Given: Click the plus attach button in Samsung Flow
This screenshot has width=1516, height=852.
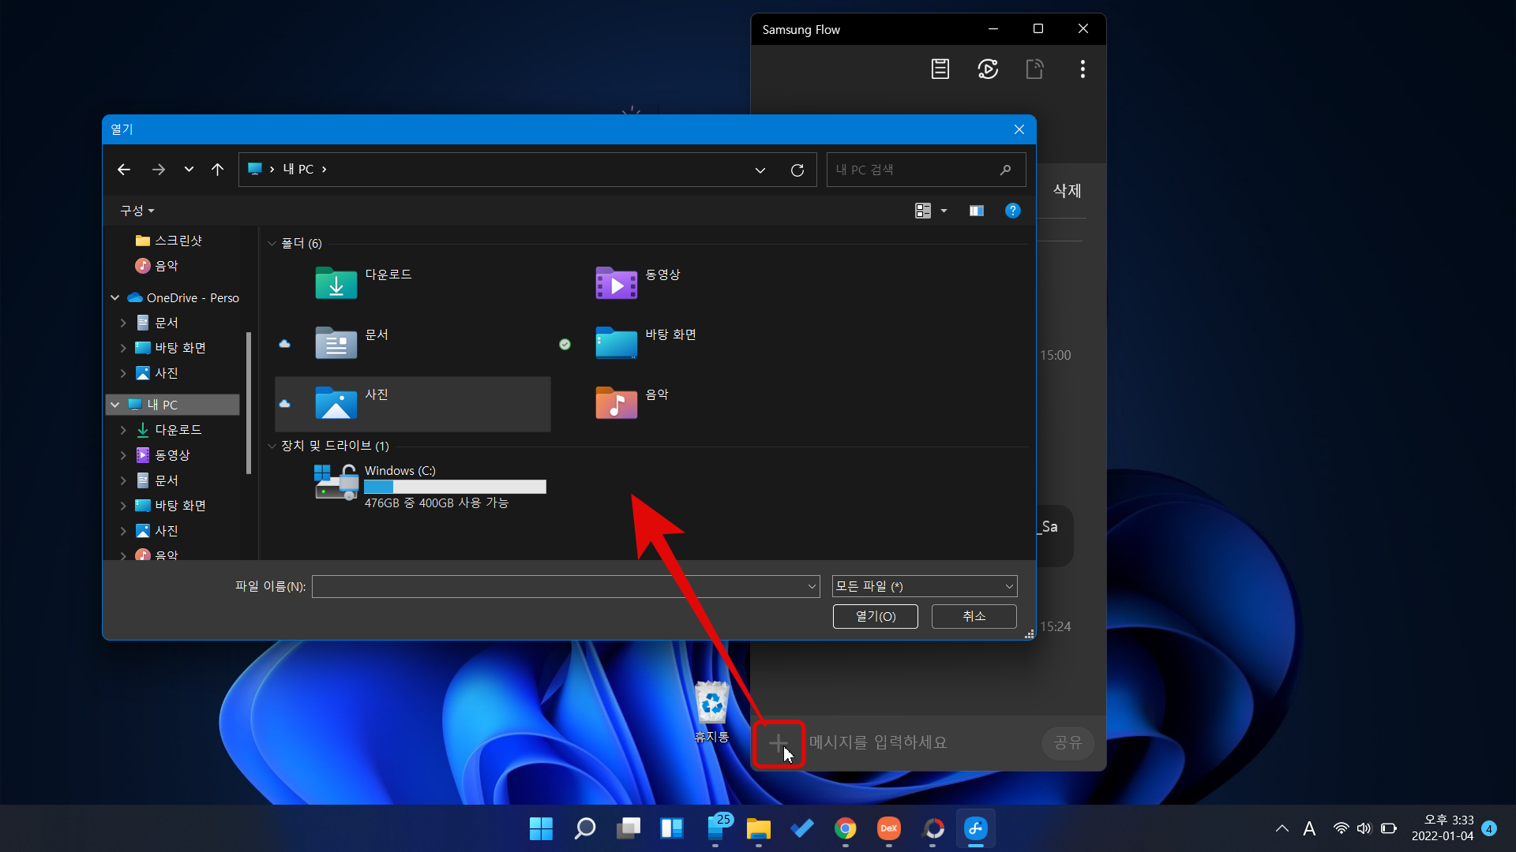Looking at the screenshot, I should [x=779, y=743].
